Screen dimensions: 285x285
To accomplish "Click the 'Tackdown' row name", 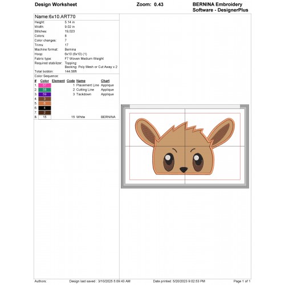I will (x=84, y=95).
